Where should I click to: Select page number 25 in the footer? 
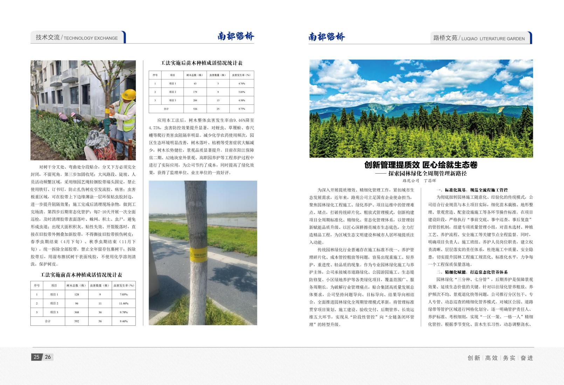coord(36,357)
